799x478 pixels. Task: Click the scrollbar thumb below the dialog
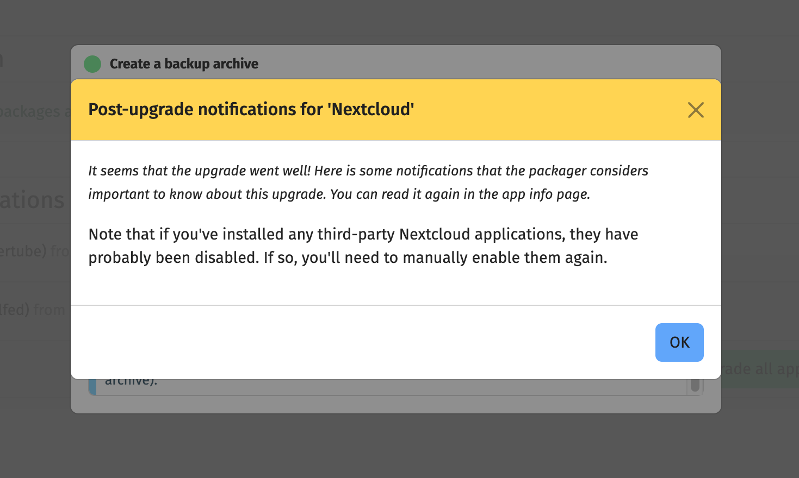pos(696,384)
